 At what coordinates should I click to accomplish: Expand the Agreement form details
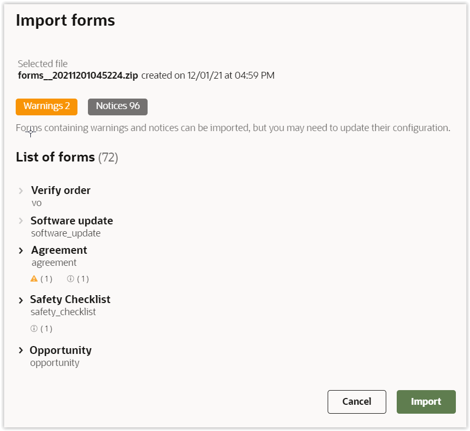pyautogui.click(x=21, y=251)
